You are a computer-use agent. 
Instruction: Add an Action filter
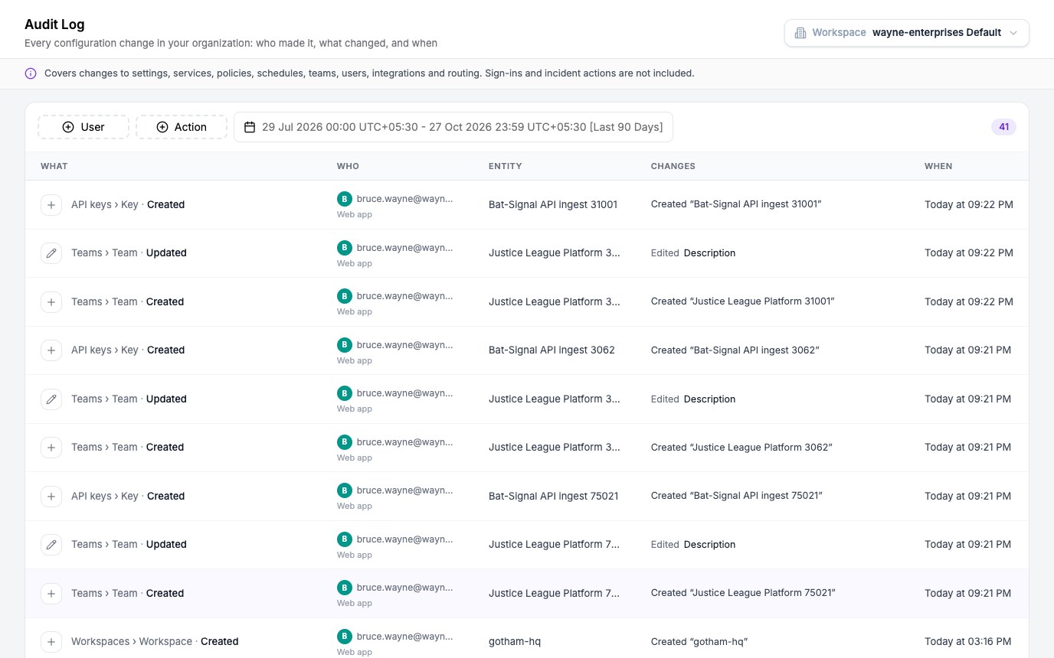(182, 127)
